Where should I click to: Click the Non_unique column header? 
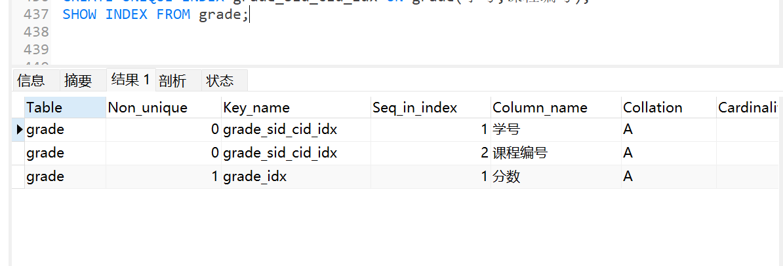(163, 107)
